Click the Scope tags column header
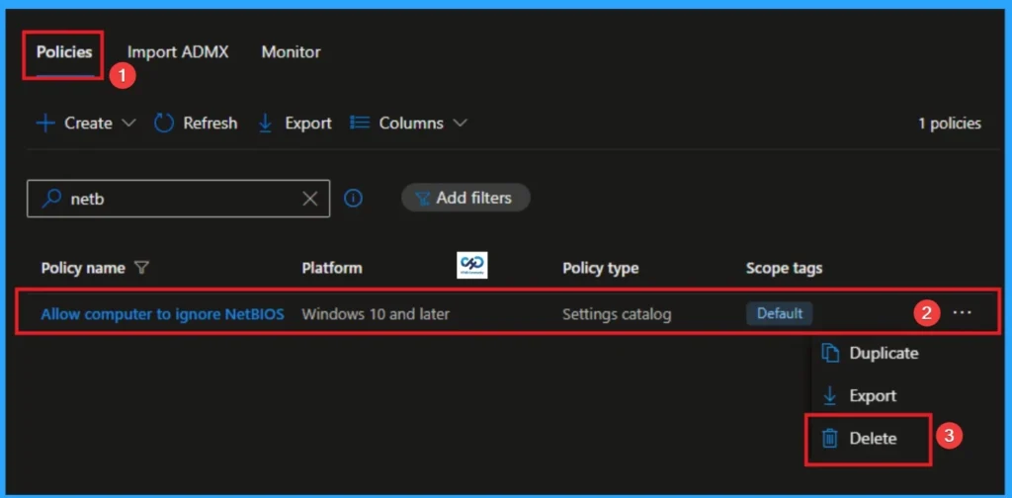The image size is (1012, 498). 784,268
